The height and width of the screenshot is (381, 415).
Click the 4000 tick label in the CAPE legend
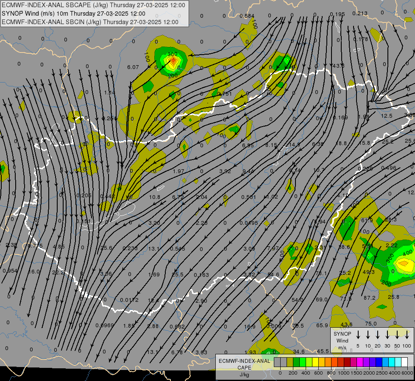tap(395, 373)
